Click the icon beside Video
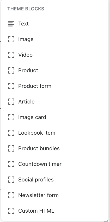The image size is (110, 222). point(11,55)
